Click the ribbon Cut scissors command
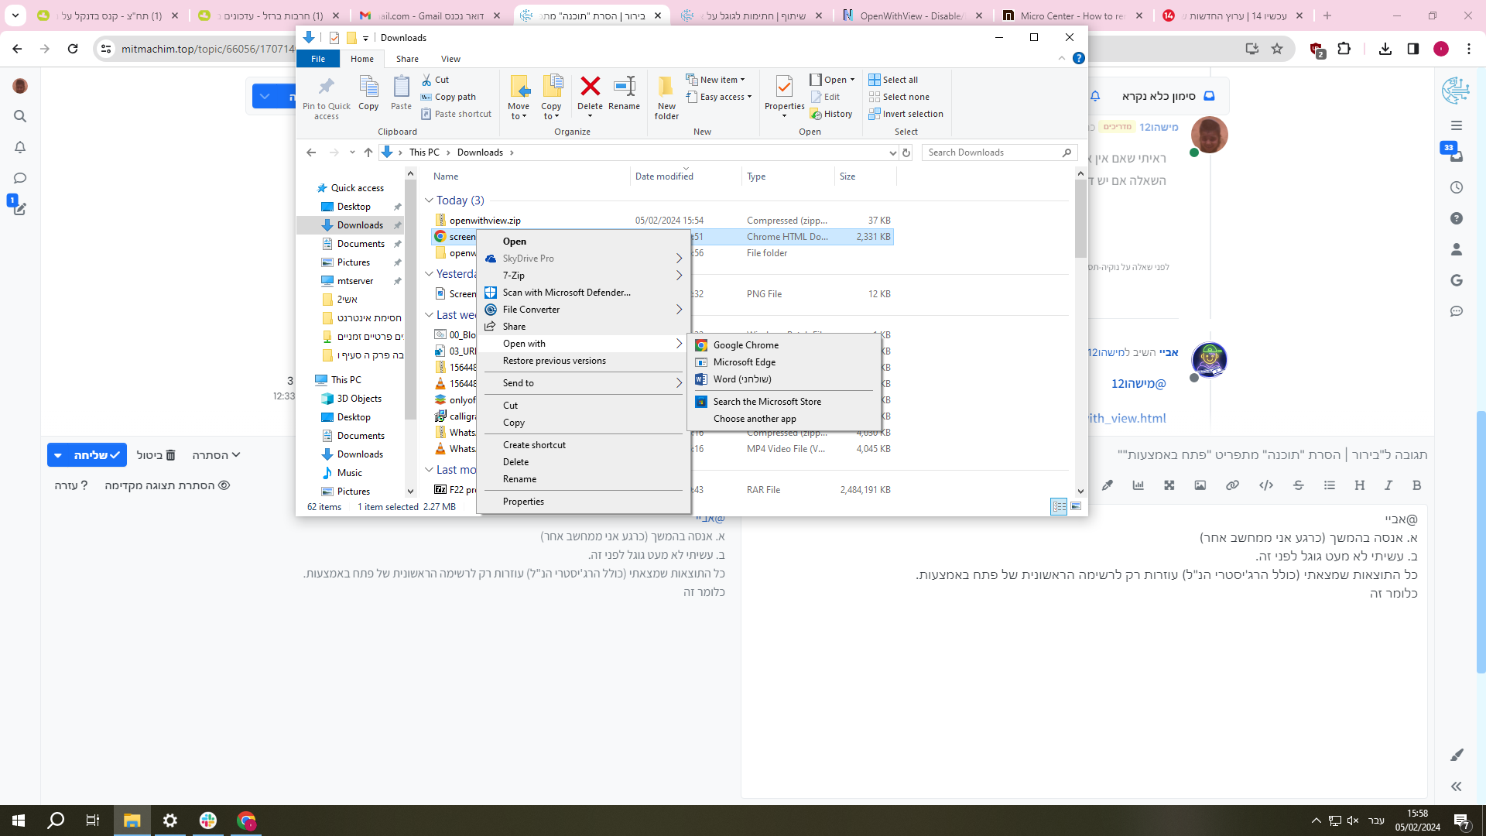 pos(435,80)
